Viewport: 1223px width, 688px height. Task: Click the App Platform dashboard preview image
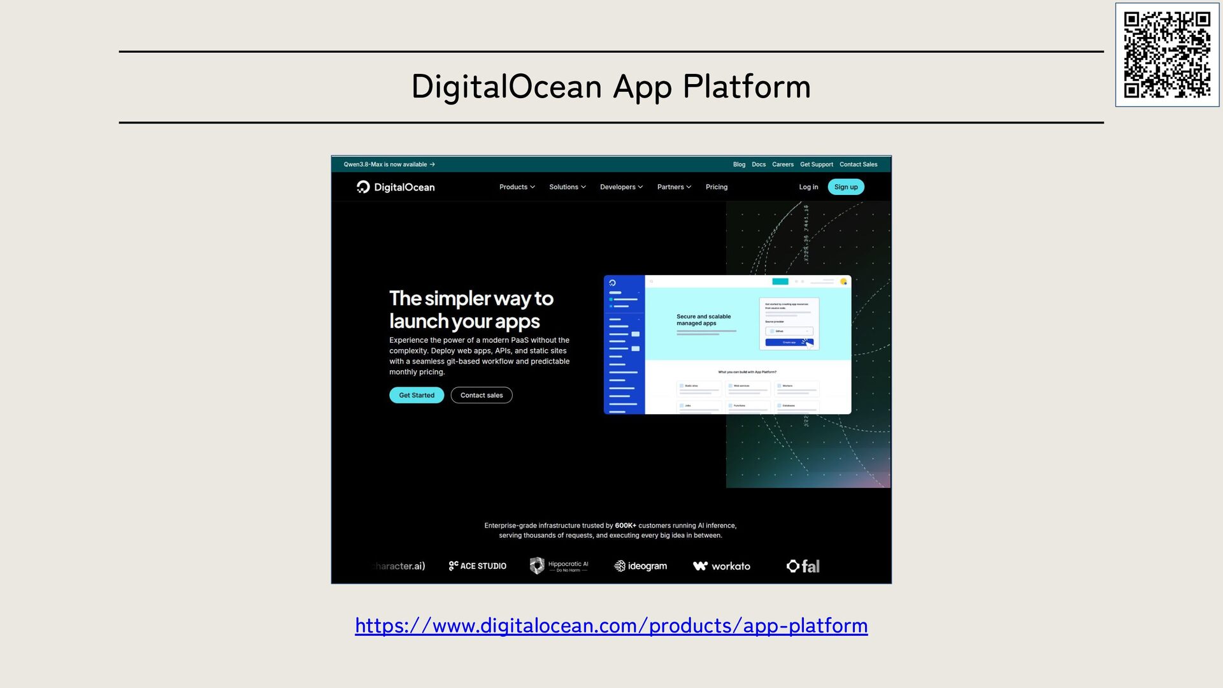point(727,345)
